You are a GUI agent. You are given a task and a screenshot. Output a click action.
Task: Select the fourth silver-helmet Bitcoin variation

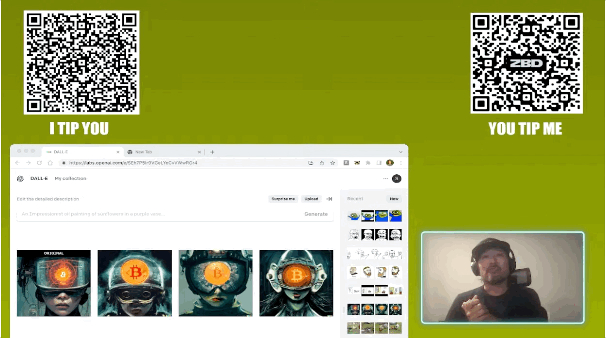click(296, 283)
